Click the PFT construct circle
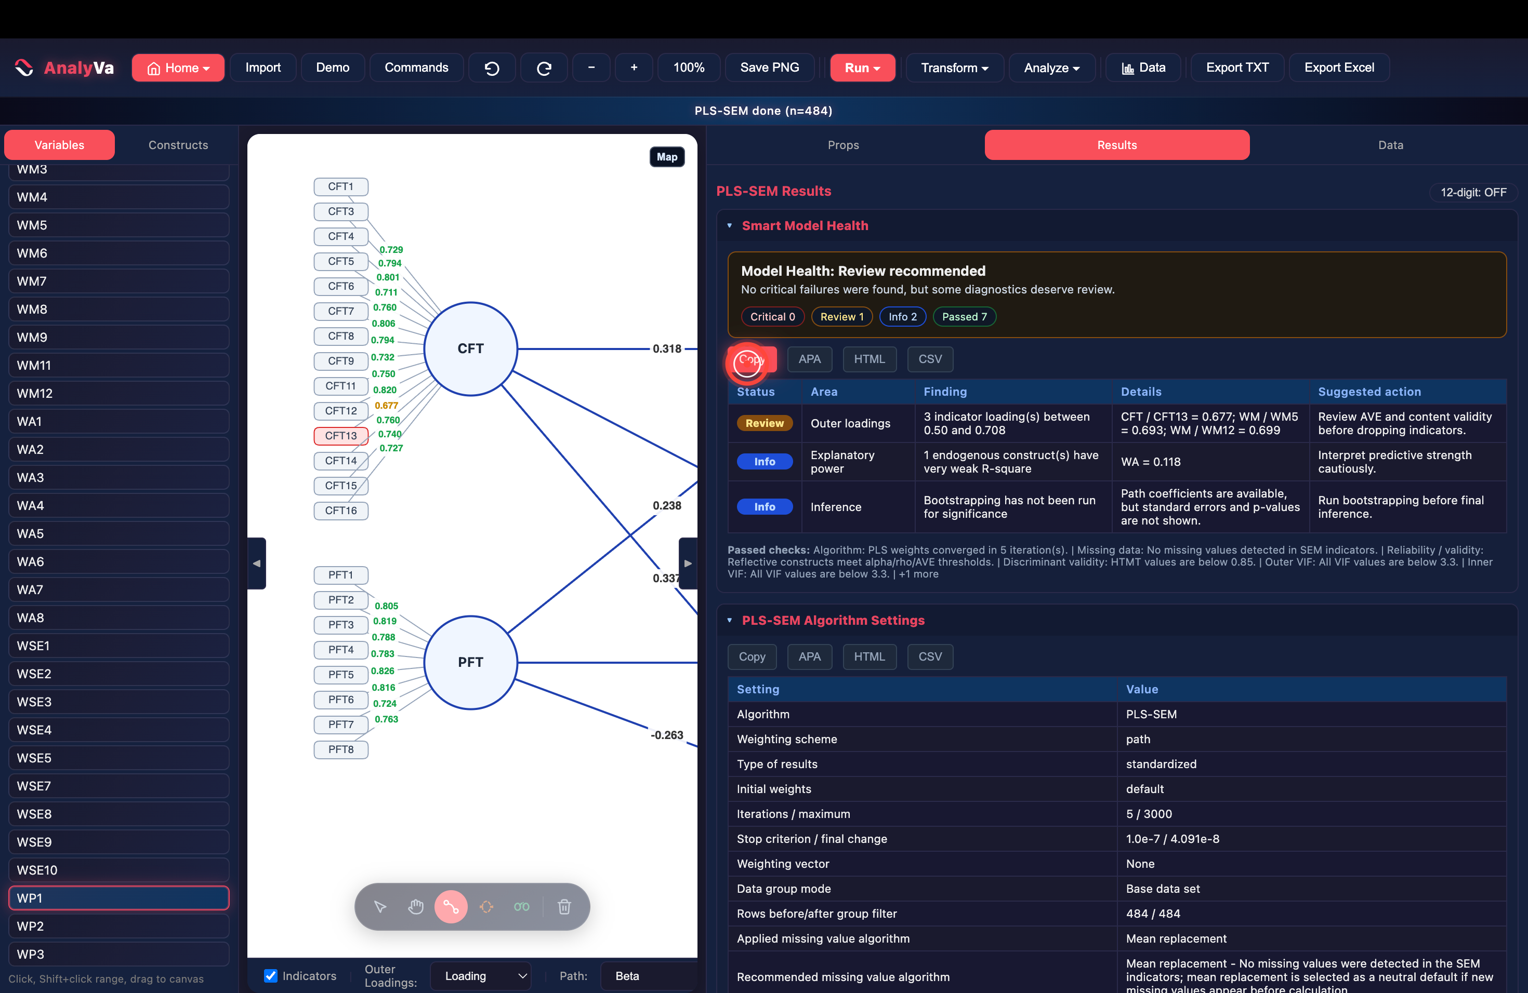Viewport: 1528px width, 993px height. (x=470, y=662)
